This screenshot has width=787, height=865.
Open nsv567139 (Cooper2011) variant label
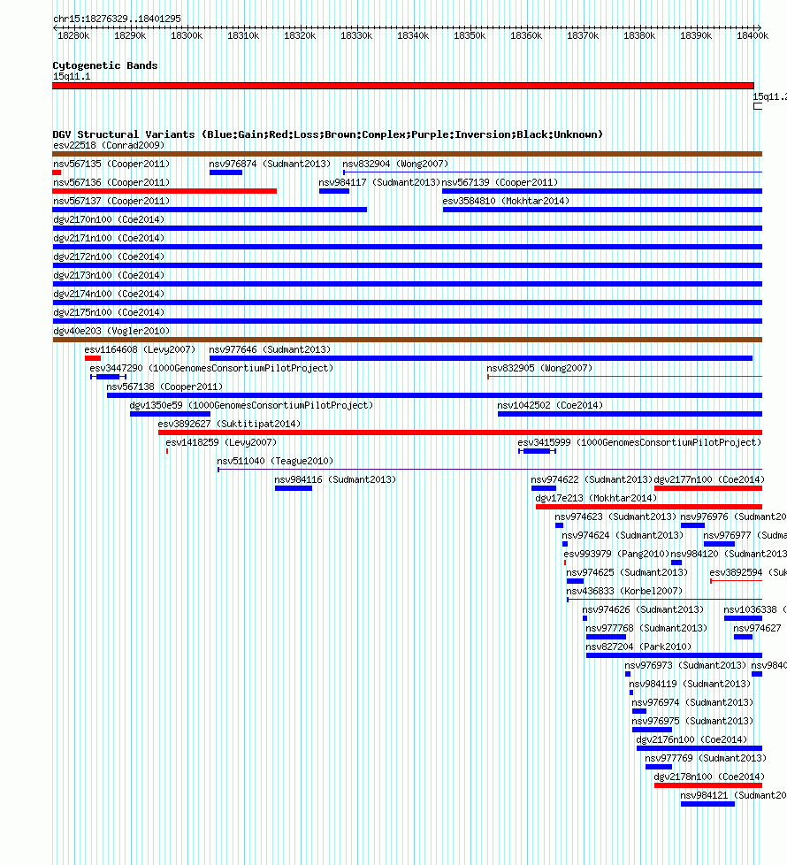tap(500, 182)
